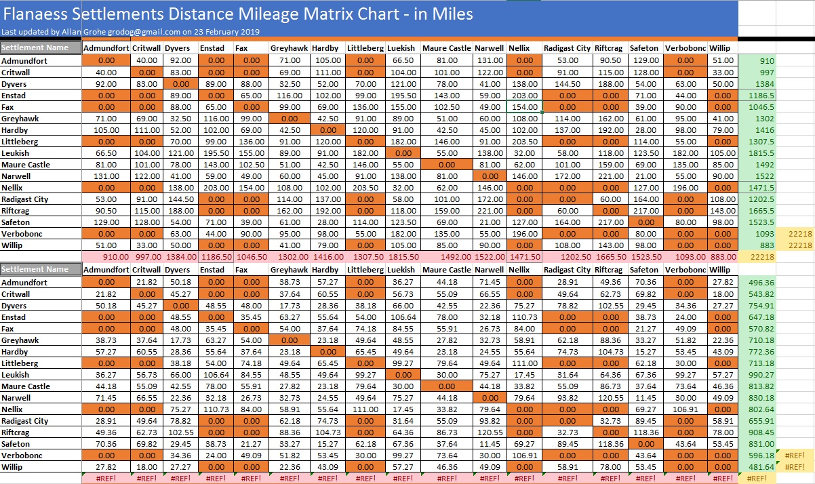Click the pink 1416.00 Hardby column total
This screenshot has height=484, width=815.
(325, 256)
